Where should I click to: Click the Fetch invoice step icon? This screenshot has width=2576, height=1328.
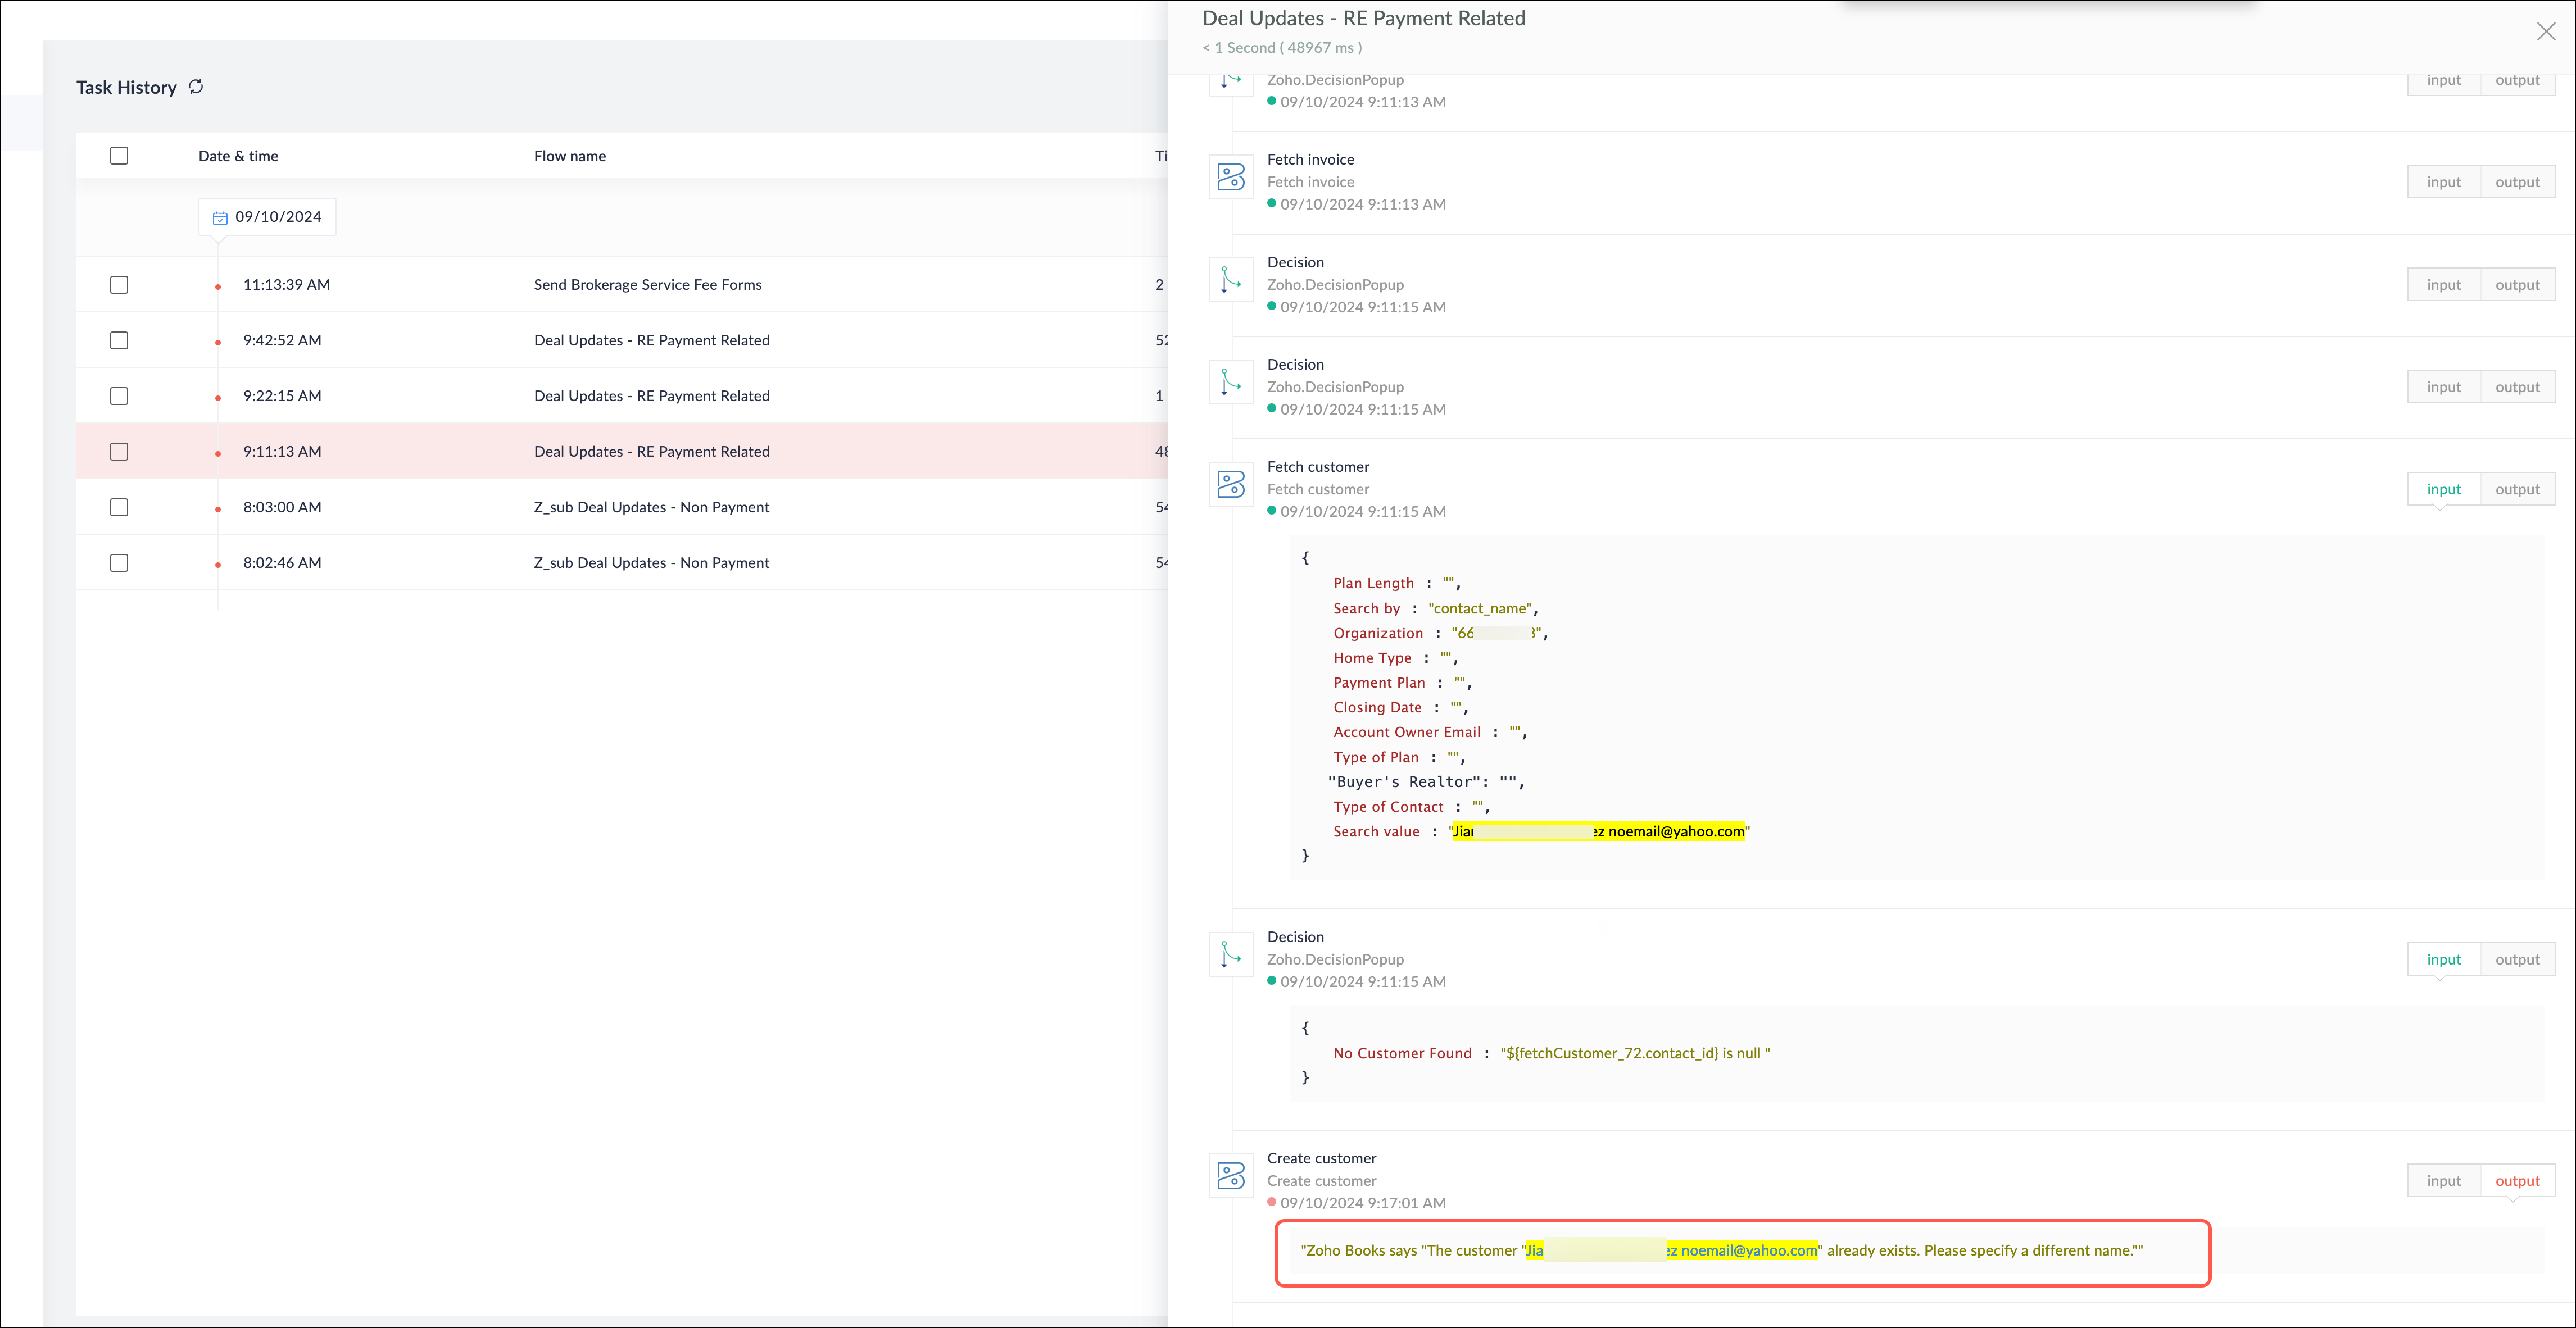click(x=1230, y=178)
